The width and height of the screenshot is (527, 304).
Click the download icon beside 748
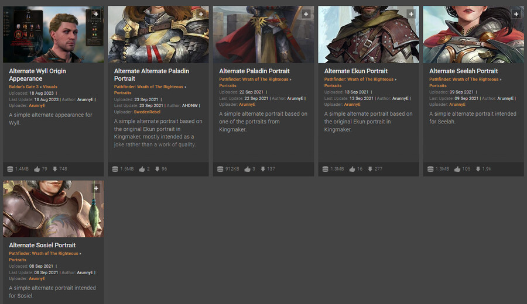(55, 169)
